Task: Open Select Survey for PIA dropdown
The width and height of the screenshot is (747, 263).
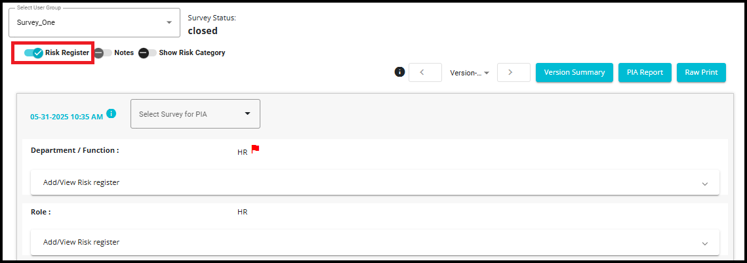Action: pos(195,113)
